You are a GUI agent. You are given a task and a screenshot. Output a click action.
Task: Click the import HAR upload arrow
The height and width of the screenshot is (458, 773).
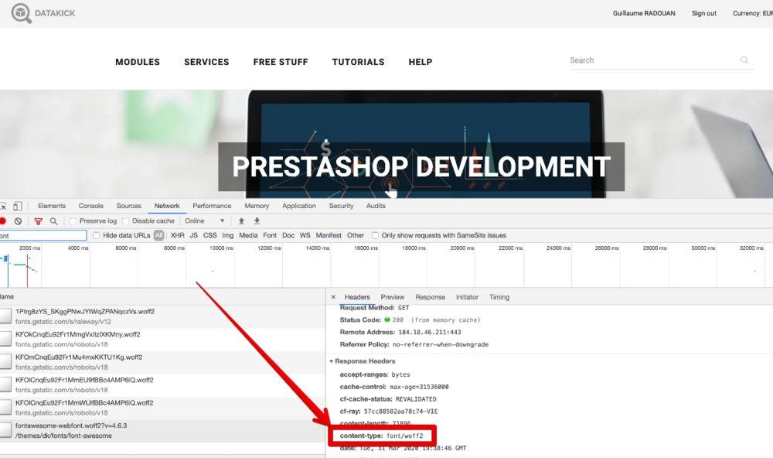point(241,221)
